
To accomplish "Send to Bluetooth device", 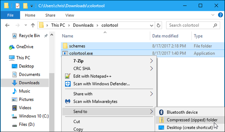I will pos(190,112).
